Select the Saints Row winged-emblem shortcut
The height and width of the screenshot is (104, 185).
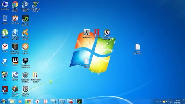25,77
